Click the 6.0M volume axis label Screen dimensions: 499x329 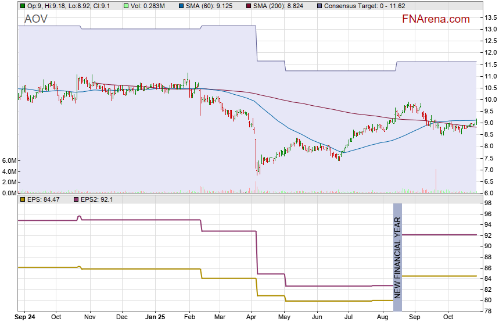click(x=10, y=160)
